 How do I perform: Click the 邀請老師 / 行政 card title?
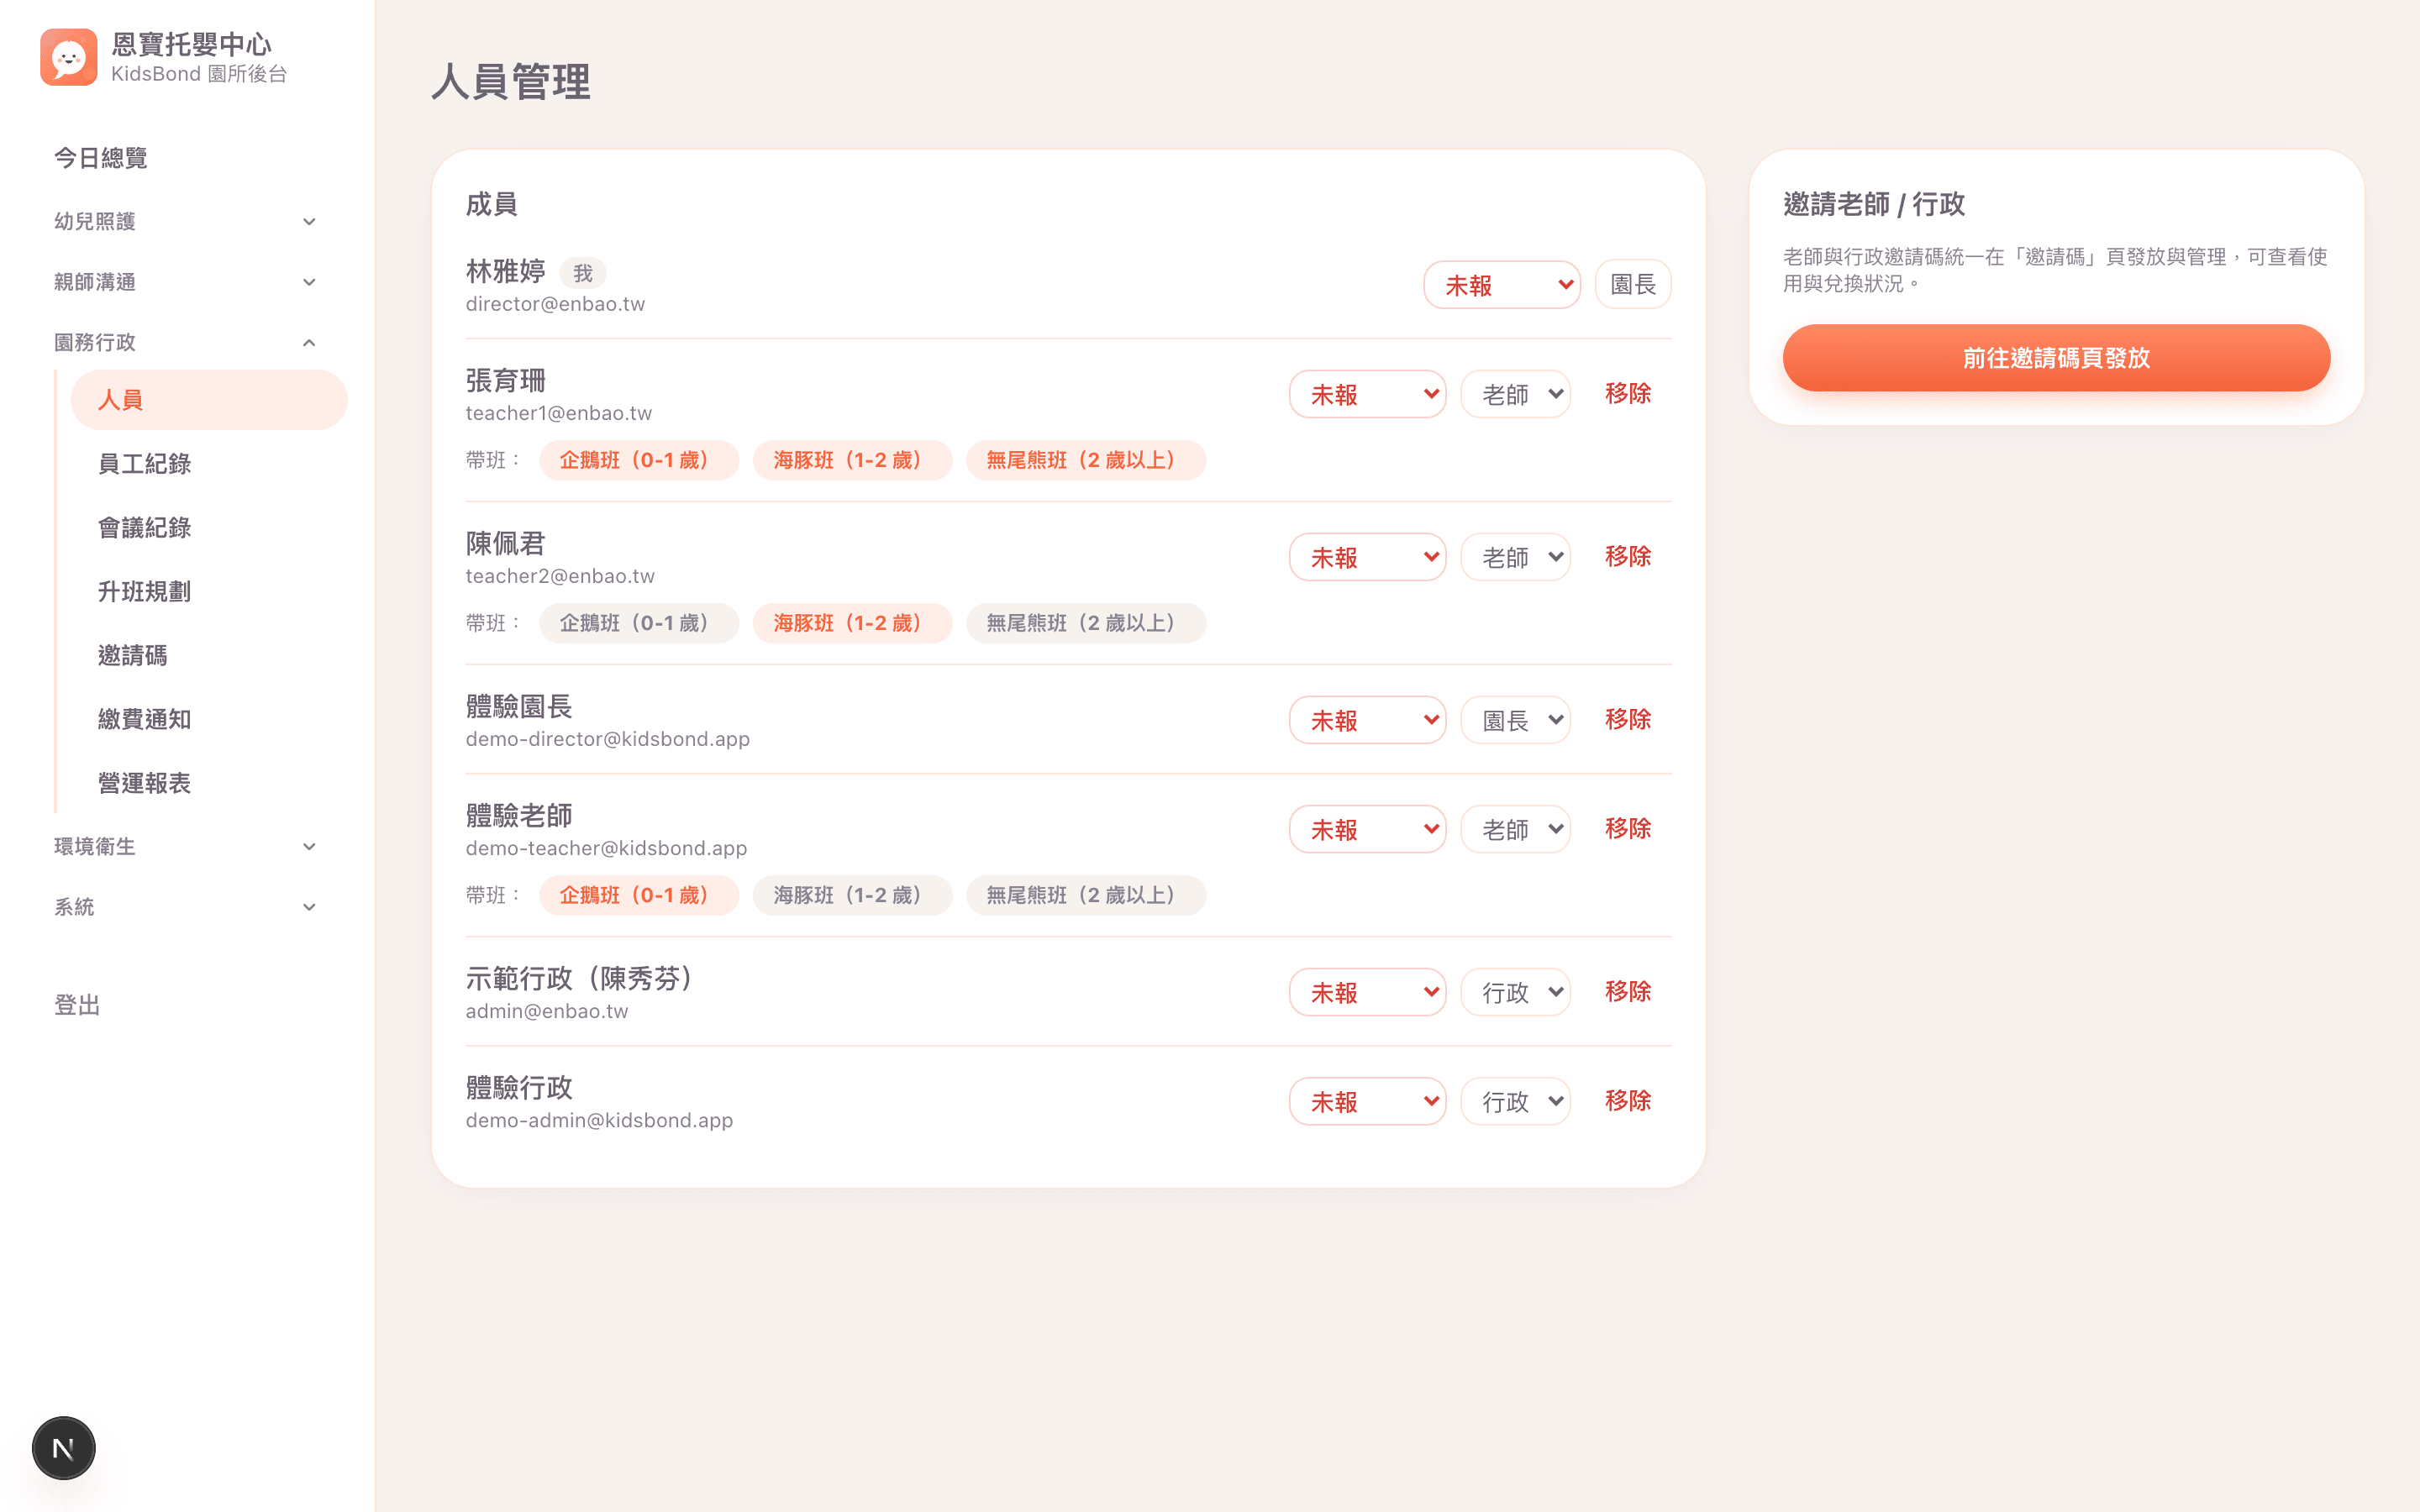tap(1874, 204)
